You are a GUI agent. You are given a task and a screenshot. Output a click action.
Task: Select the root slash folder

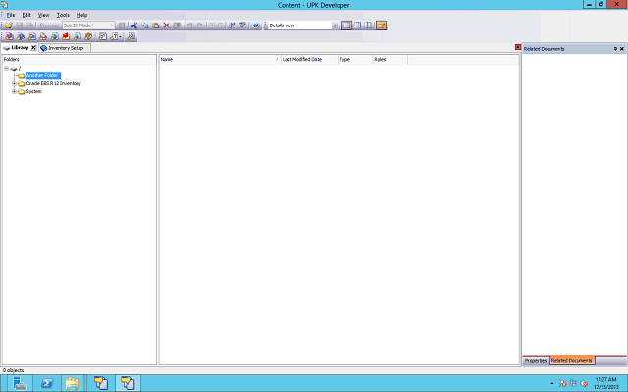pyautogui.click(x=20, y=69)
